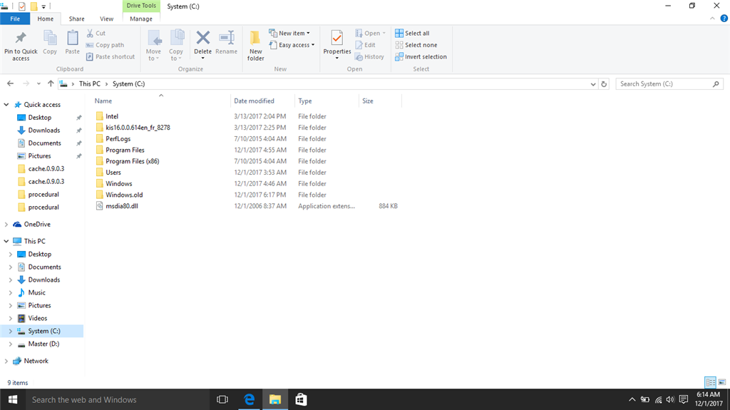Click the Up one level arrow

51,83
